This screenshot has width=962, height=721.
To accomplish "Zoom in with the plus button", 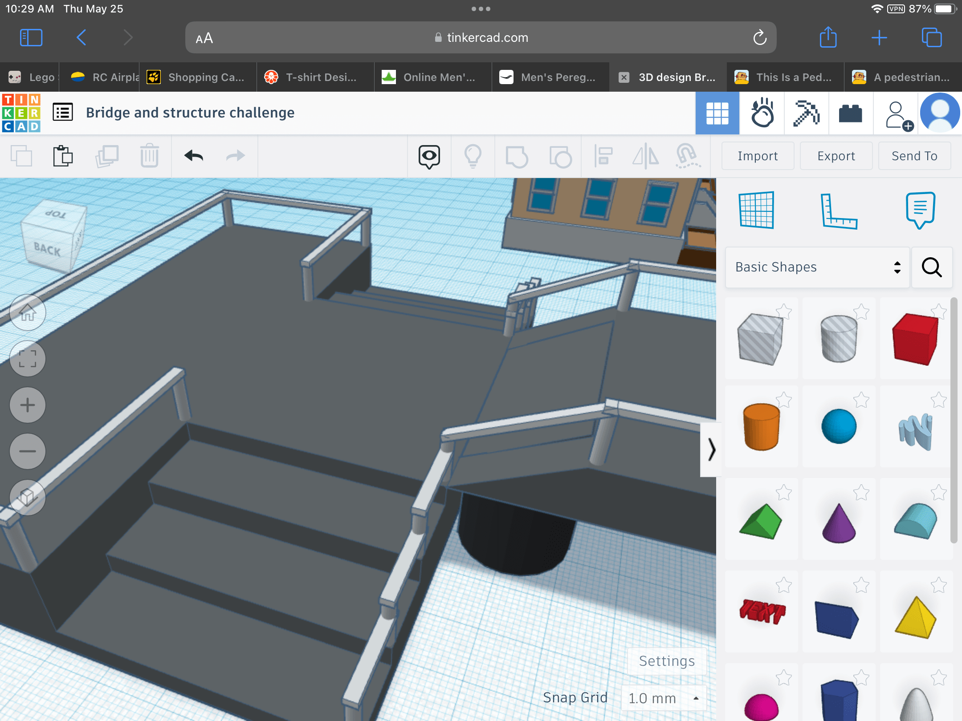I will pos(28,405).
